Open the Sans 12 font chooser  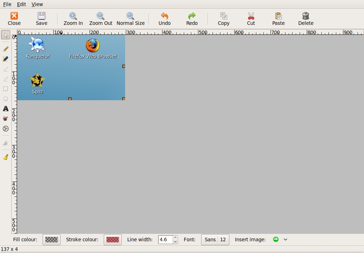[215, 239]
